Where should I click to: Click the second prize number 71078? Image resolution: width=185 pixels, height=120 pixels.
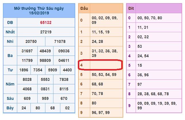click(x=60, y=41)
